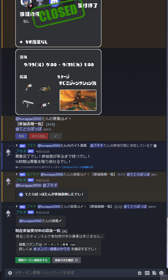Viewport: 168px width, 280px height.
Task: Click @hurappe2000 mention in 募集は〆 message
Action: pyautogui.click(x=29, y=119)
